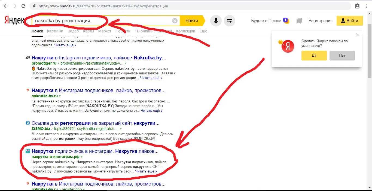
Task: Click the Войти login button
Action: point(350,21)
